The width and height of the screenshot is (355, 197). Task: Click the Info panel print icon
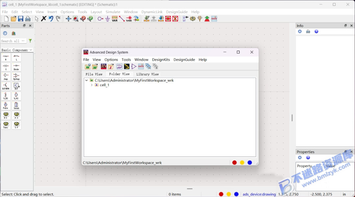[308, 32]
